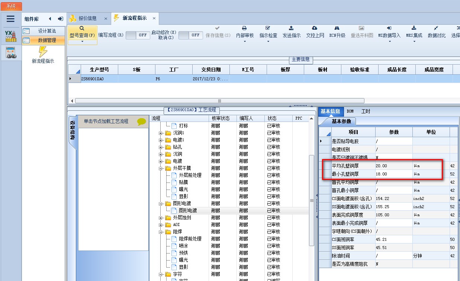Click the yellow comment bubble icon
Viewport: 460px width, 281px height.
(x=142, y=122)
